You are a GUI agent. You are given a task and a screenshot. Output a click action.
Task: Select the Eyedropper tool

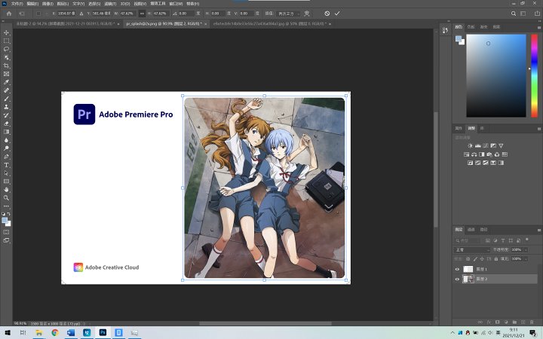click(x=6, y=82)
